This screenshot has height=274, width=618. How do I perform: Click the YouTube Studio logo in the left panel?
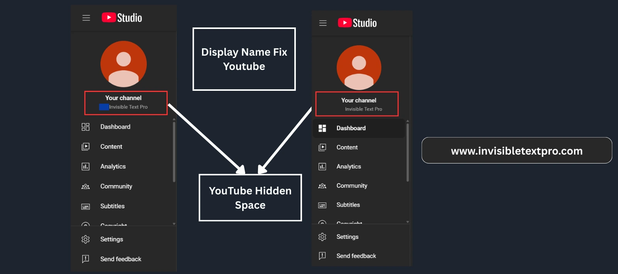coord(122,18)
